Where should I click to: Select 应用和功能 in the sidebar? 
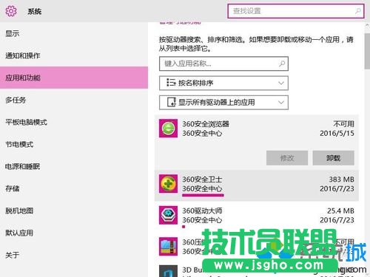click(74, 78)
